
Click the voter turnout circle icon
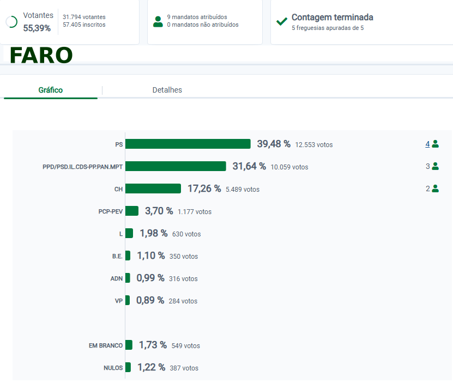(11, 22)
